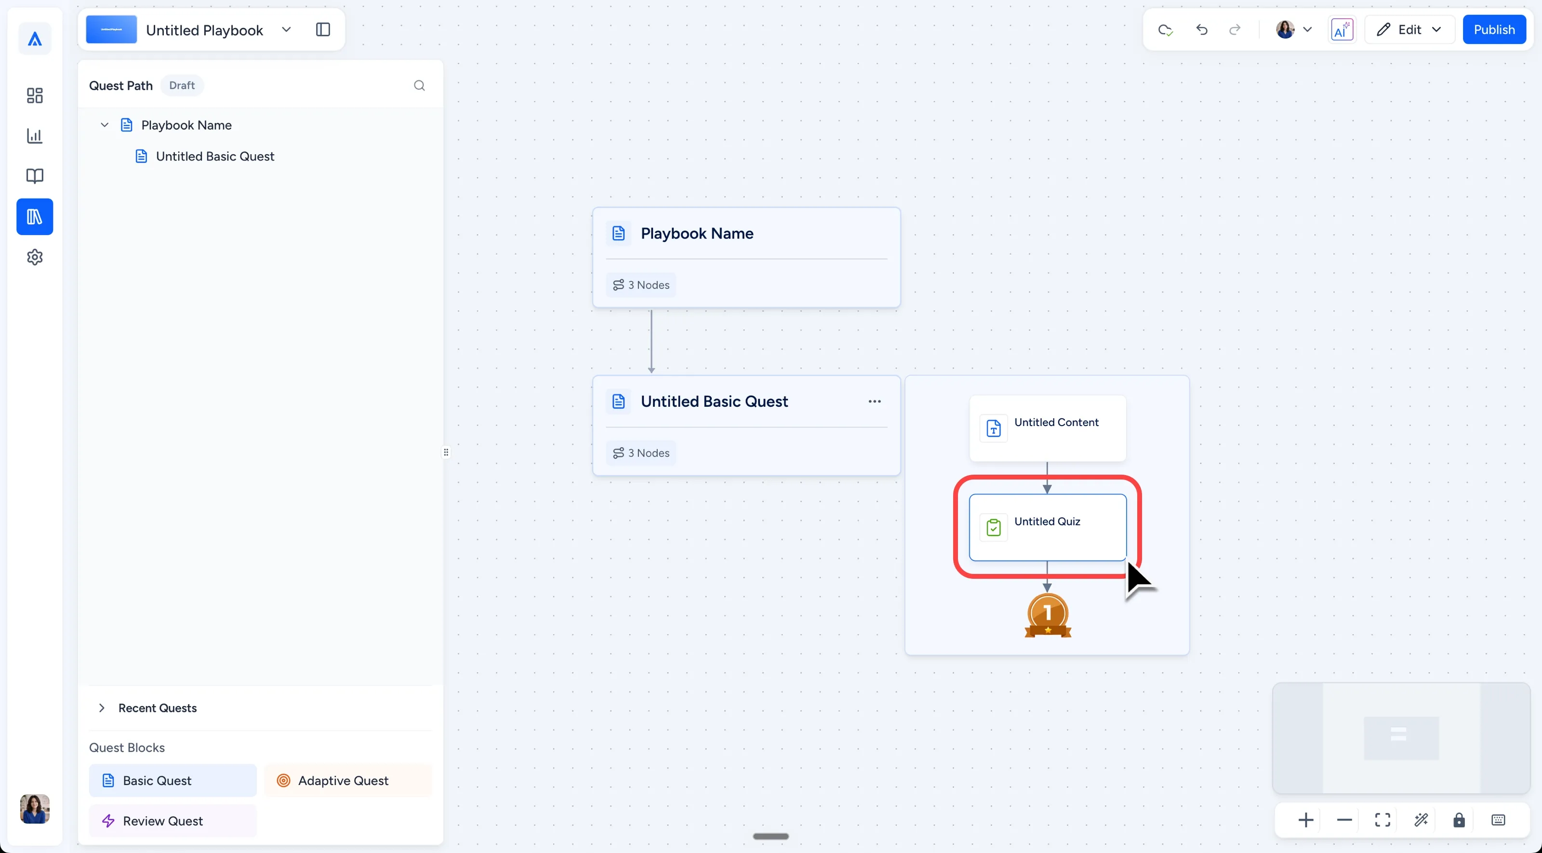Click the magic wand auto-layout icon
The height and width of the screenshot is (853, 1542).
[x=1421, y=819]
